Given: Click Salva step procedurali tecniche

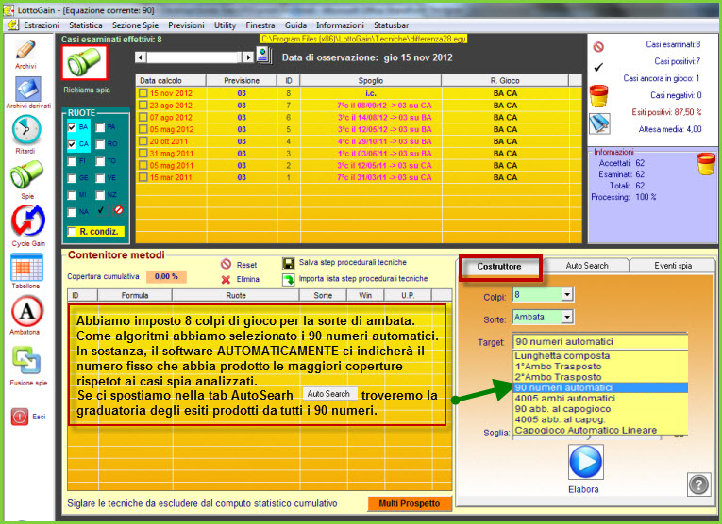Looking at the screenshot, I should (x=353, y=262).
